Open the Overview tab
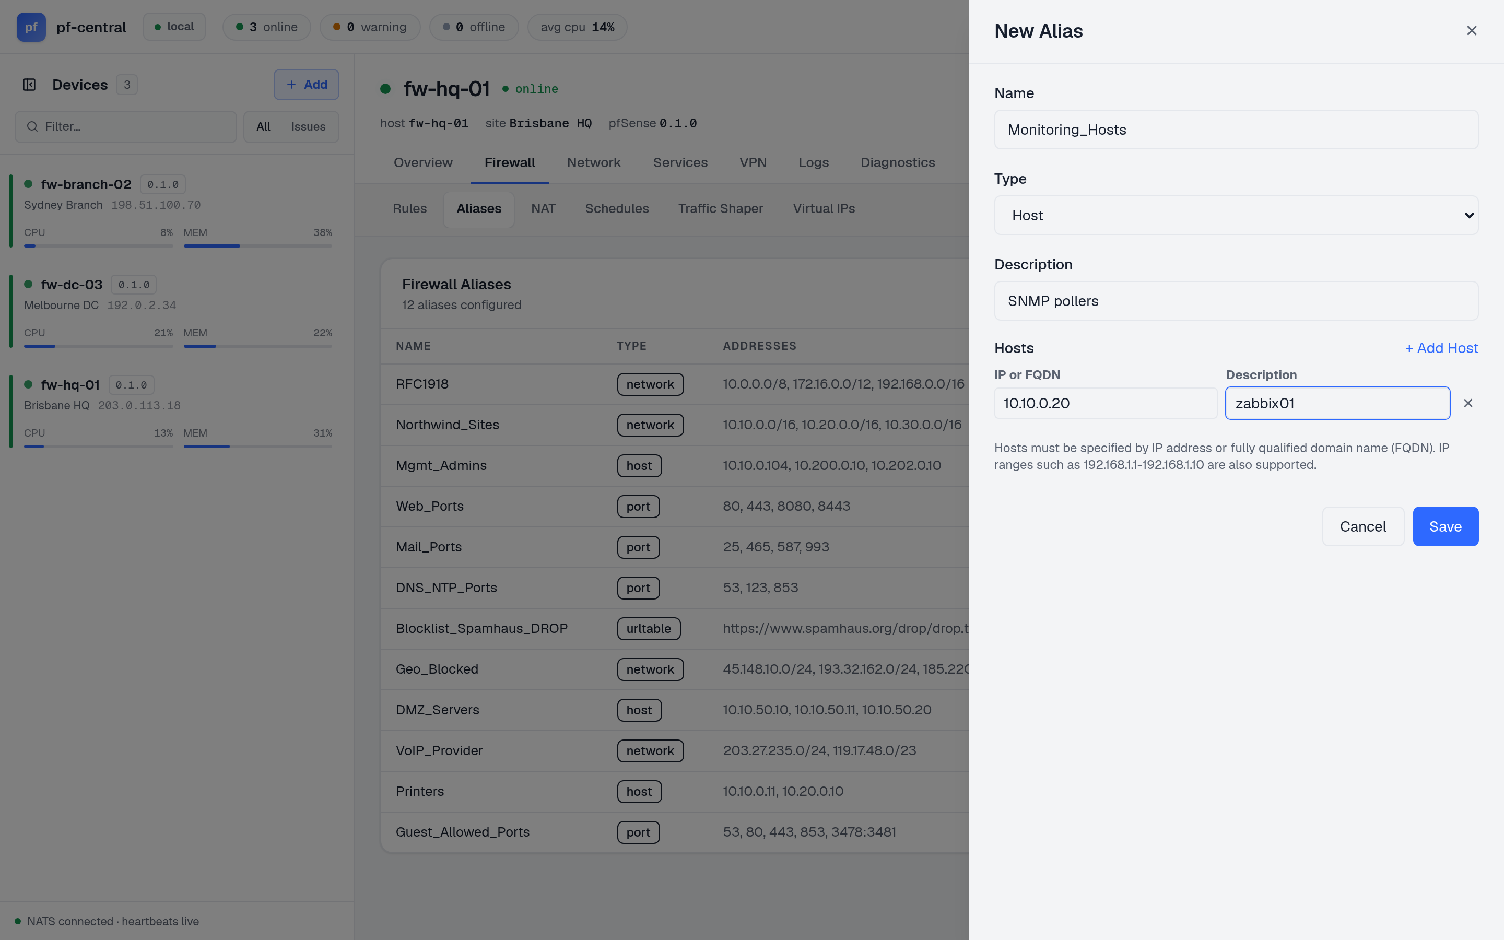 click(423, 162)
